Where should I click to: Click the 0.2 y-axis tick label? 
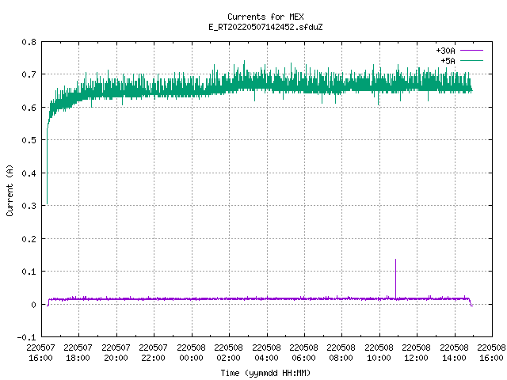(x=29, y=239)
